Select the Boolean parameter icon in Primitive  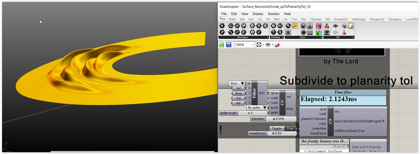[x=273, y=26]
